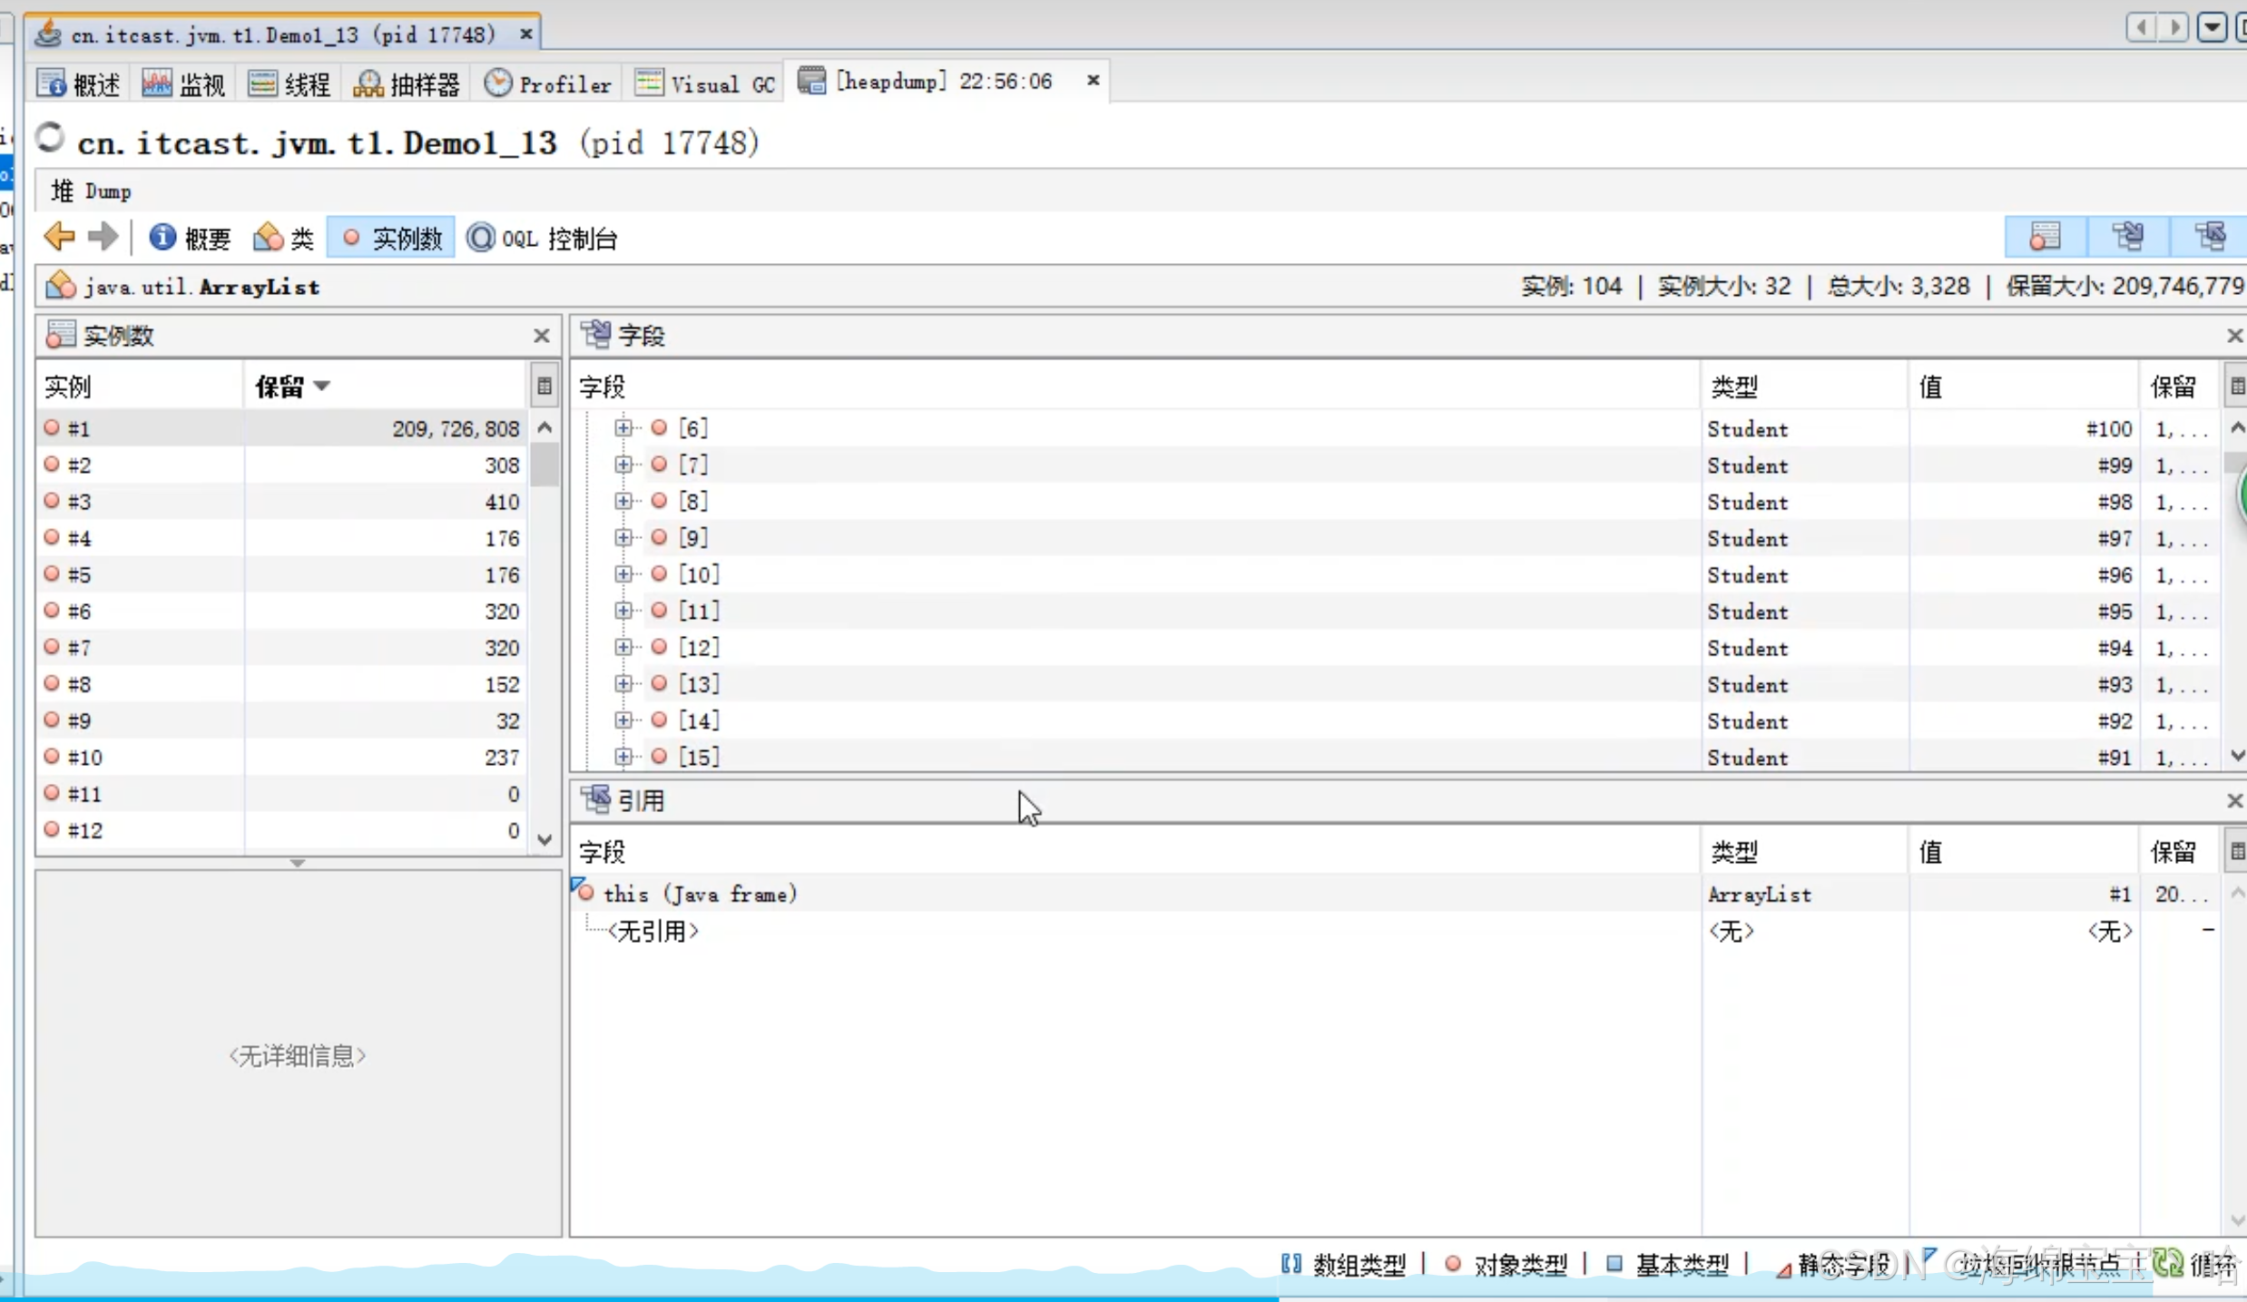Expand array element [6] node
The width and height of the screenshot is (2247, 1302).
click(623, 427)
